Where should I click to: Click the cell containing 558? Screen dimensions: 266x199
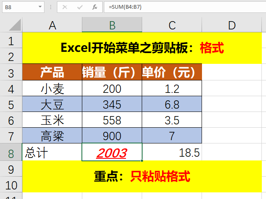[x=112, y=120]
